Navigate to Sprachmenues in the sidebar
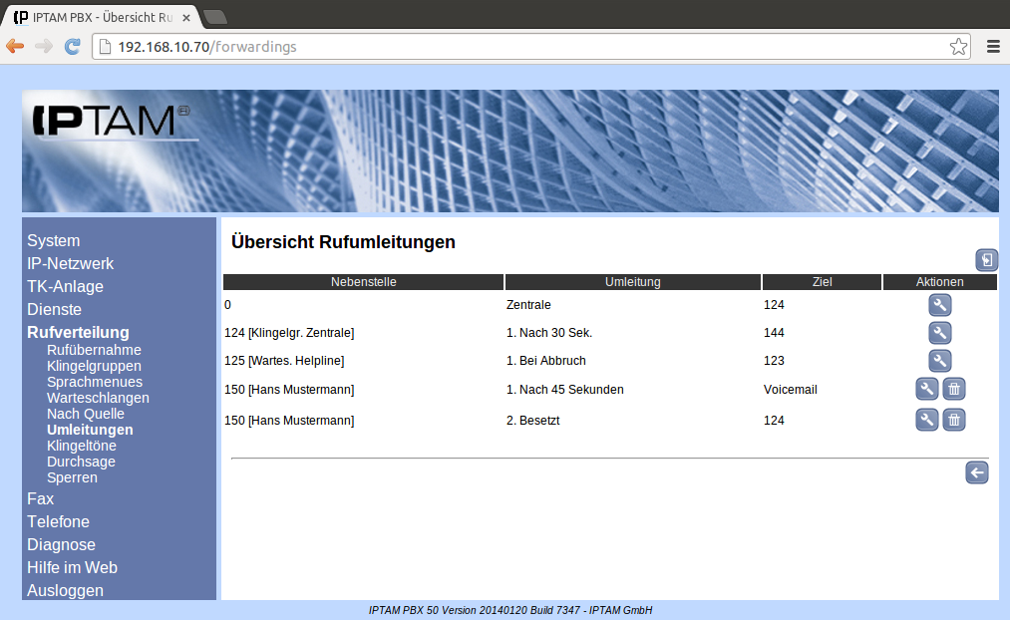This screenshot has width=1010, height=620. coord(94,382)
